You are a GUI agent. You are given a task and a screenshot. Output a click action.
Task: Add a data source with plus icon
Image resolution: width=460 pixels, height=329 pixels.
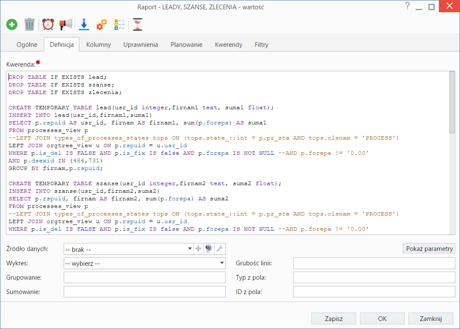click(198, 249)
